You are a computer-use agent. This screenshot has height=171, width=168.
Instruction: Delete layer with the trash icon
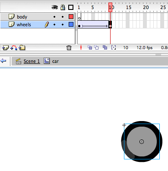point(69,47)
